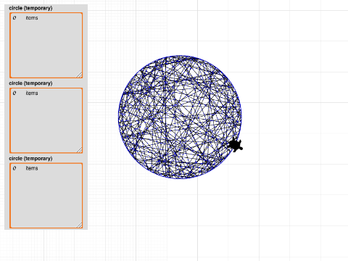Click the resize handle of the bottom circle list watcher
The width and height of the screenshot is (348, 261).
pyautogui.click(x=79, y=225)
